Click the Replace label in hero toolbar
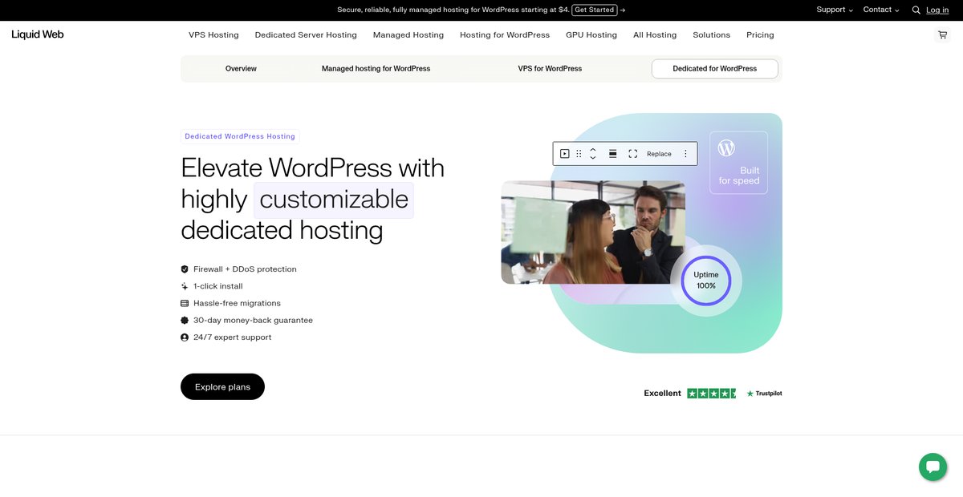Screen dimensions: 963x497 click(x=659, y=154)
